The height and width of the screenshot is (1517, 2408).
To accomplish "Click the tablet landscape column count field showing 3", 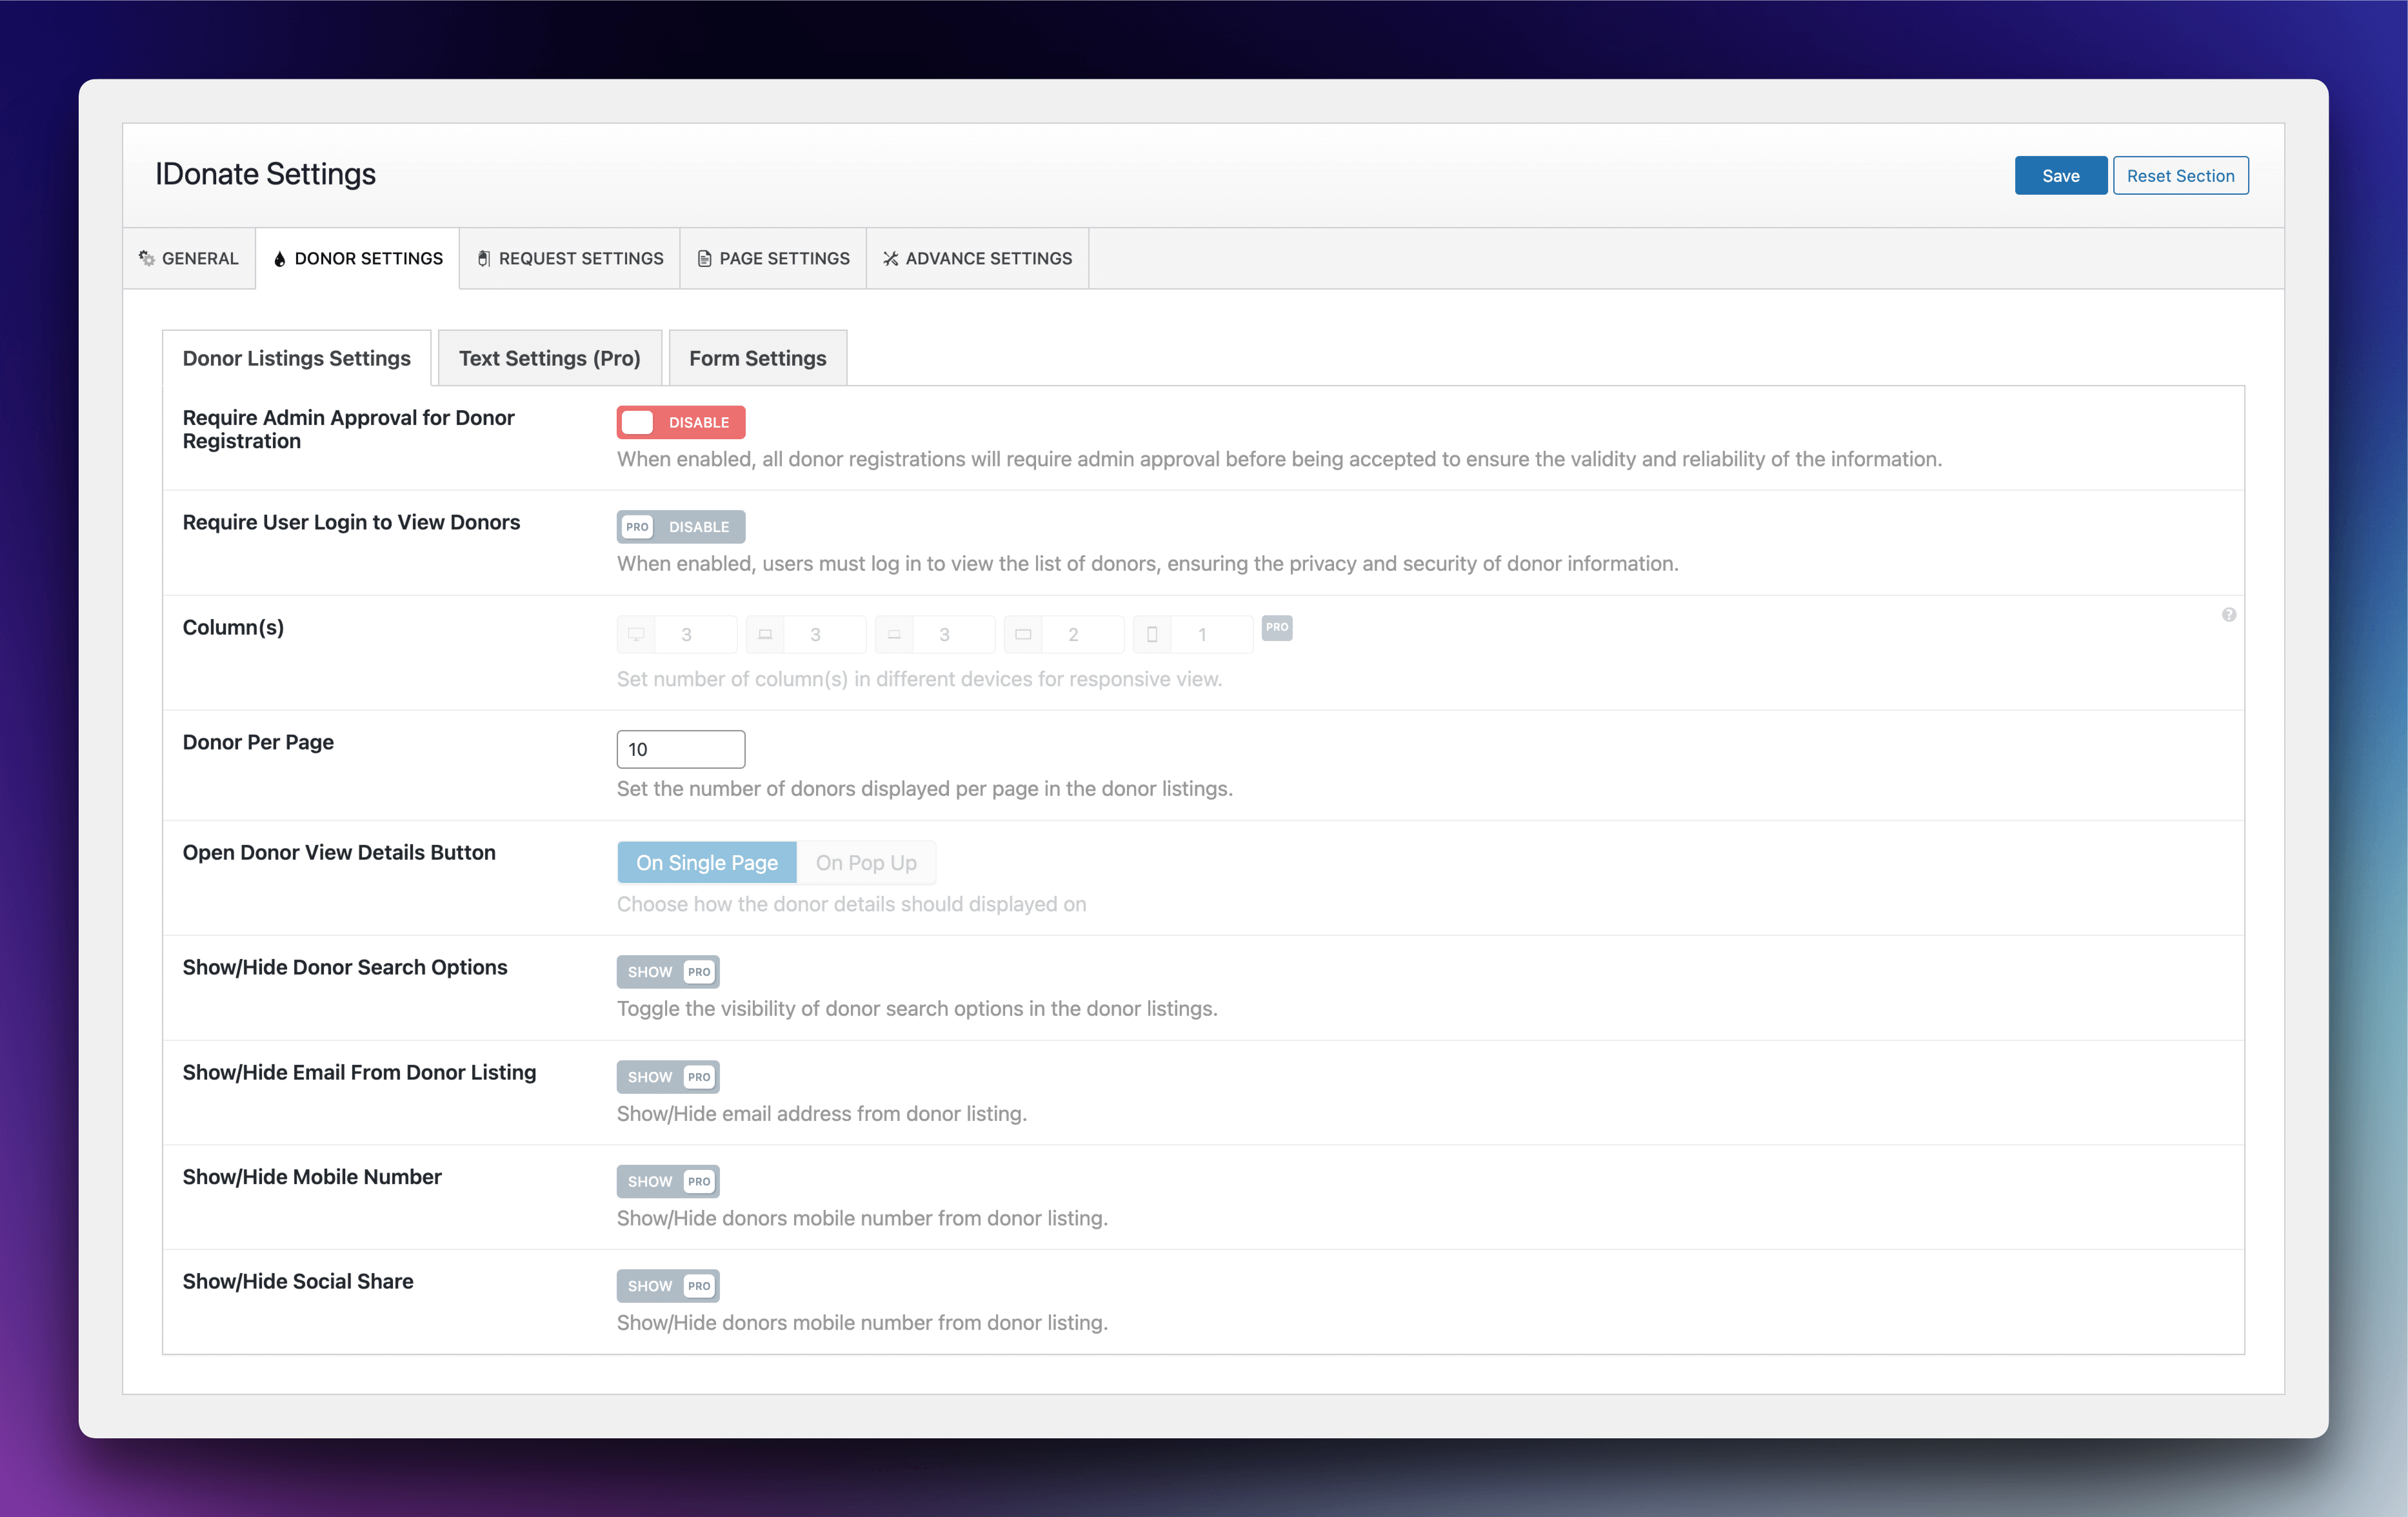I will tap(954, 635).
